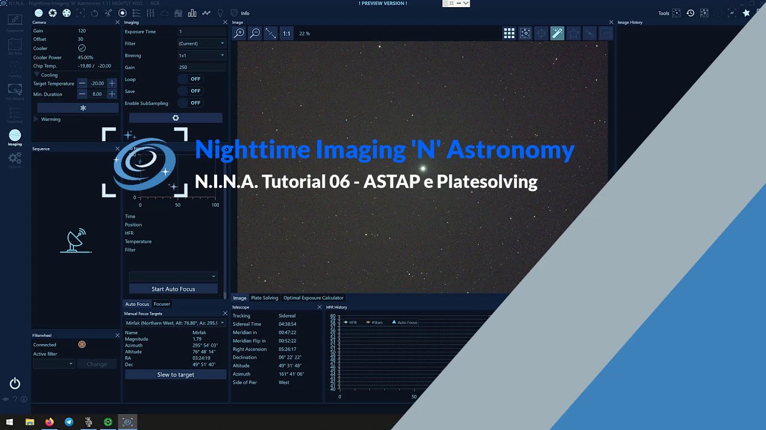
Task: Open the Mirfak focus target dropdown
Action: pyautogui.click(x=175, y=323)
